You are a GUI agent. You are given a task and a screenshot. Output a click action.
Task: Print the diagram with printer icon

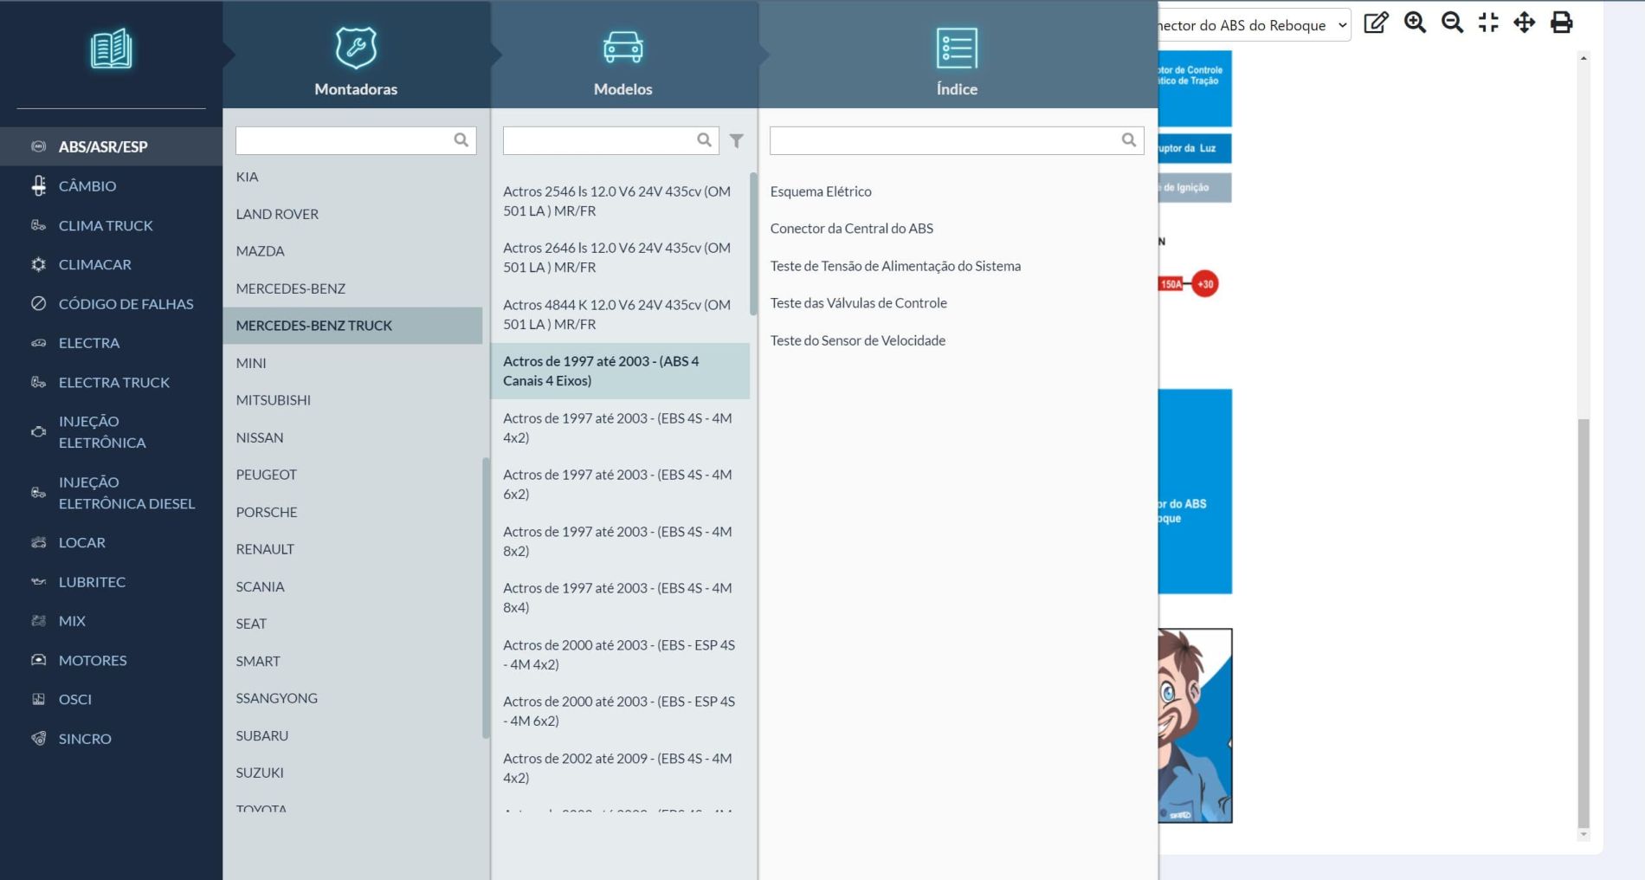point(1562,23)
